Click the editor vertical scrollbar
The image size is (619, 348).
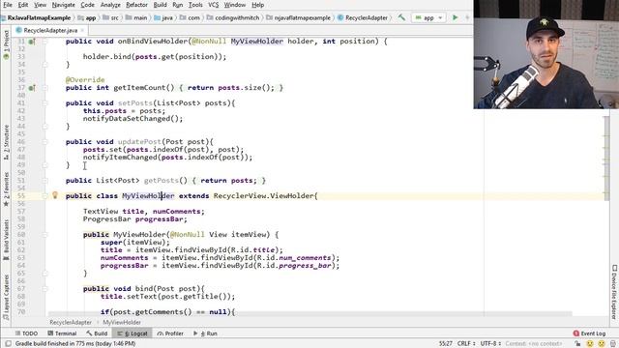click(606, 158)
